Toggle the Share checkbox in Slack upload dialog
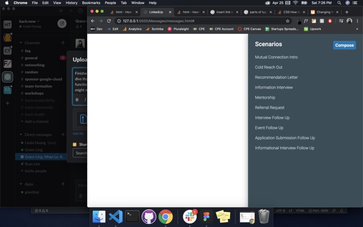This screenshot has width=363, height=227. pos(75,145)
